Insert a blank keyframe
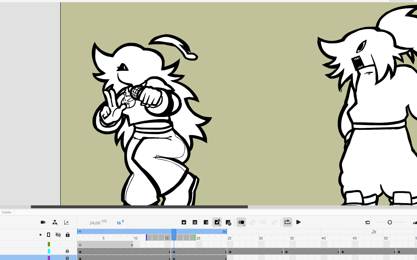 click(195, 222)
